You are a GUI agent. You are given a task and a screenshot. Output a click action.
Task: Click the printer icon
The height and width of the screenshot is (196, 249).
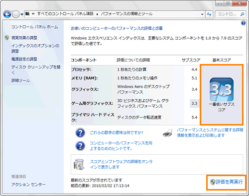[x=167, y=133]
